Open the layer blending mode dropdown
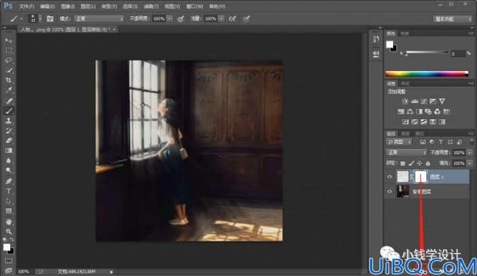Viewport: 477px width, 276px height. tap(406, 152)
